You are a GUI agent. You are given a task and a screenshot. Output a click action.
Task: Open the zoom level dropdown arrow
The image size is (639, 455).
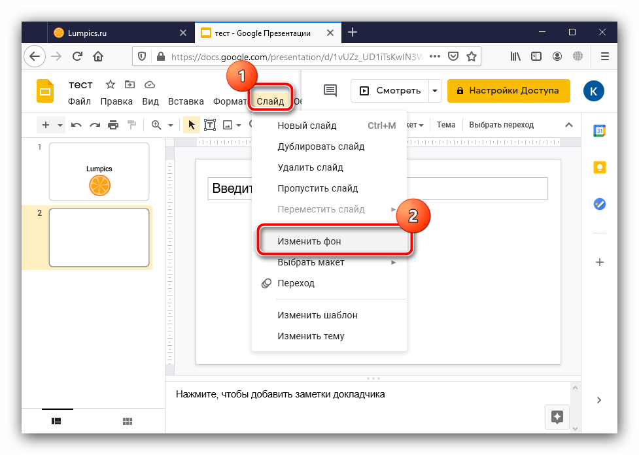(171, 125)
